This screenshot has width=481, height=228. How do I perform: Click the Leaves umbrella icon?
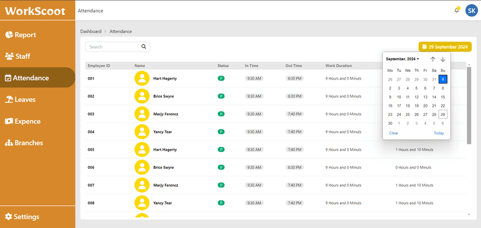click(x=9, y=99)
